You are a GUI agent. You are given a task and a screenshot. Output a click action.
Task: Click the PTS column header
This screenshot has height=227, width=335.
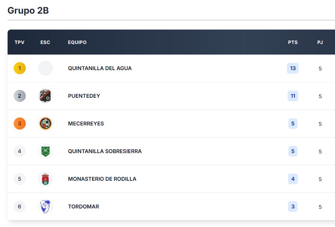click(x=293, y=42)
